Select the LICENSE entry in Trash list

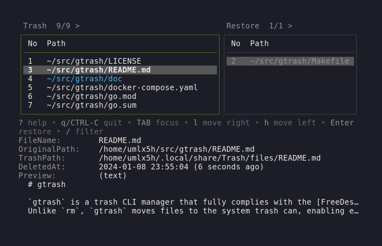94,61
